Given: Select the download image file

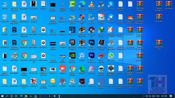Looking at the screenshot, I should [33, 18].
